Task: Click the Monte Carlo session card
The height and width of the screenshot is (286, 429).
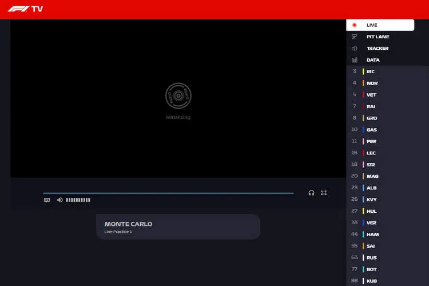Action: [x=178, y=227]
